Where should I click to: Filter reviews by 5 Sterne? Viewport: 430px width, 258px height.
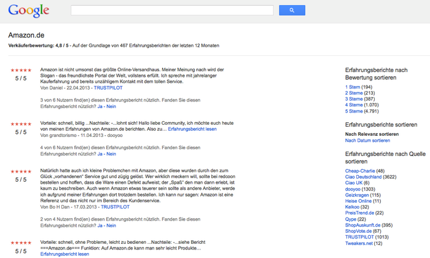point(356,111)
